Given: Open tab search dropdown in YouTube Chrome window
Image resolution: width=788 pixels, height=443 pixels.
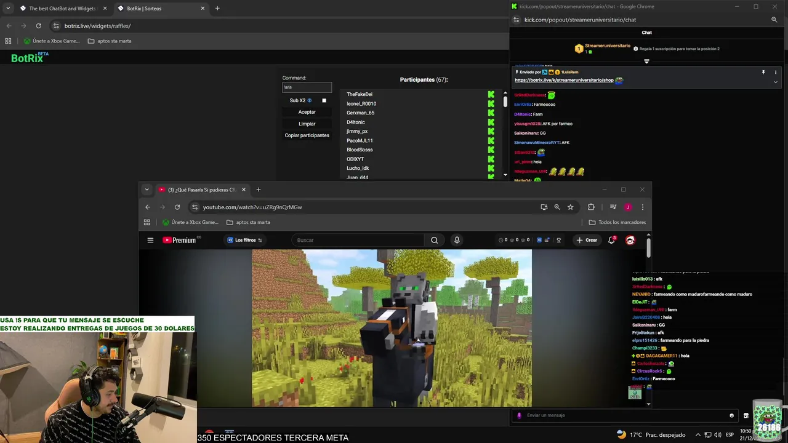Looking at the screenshot, I should pos(147,190).
